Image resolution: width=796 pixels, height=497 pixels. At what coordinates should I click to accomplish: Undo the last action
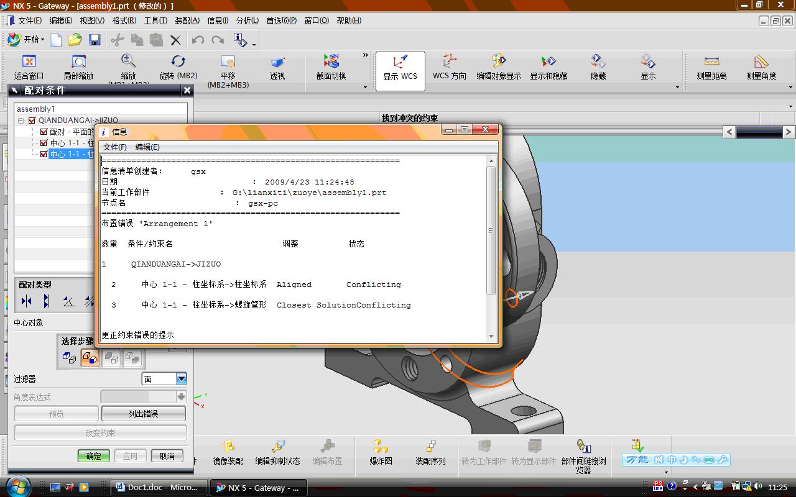pos(198,40)
